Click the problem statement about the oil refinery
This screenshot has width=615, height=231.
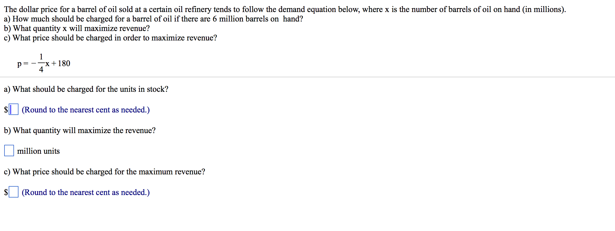[284, 9]
